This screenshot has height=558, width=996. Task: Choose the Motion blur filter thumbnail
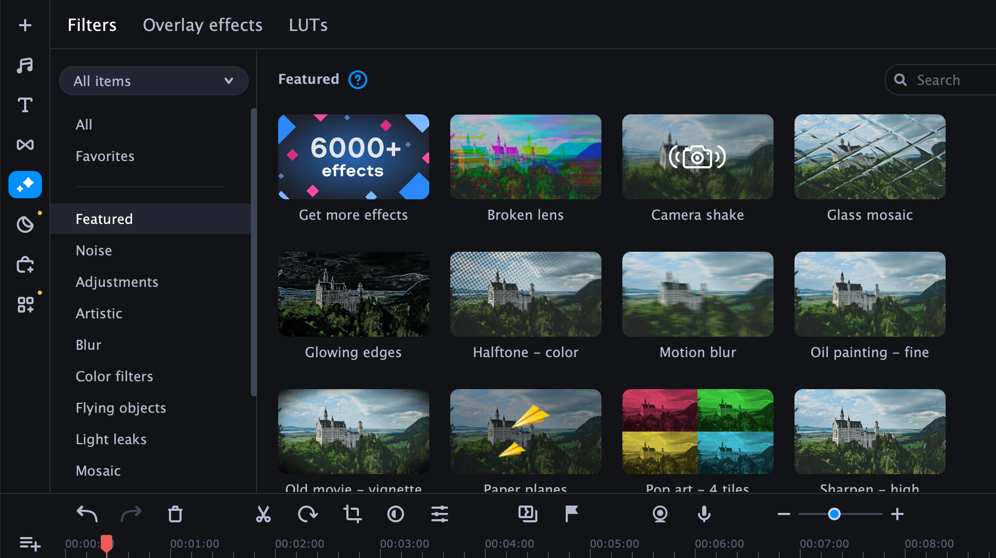(x=698, y=294)
